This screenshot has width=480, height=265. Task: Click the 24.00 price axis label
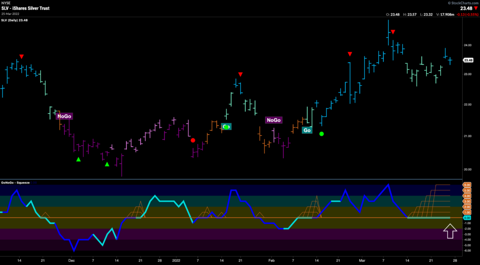[467, 45]
